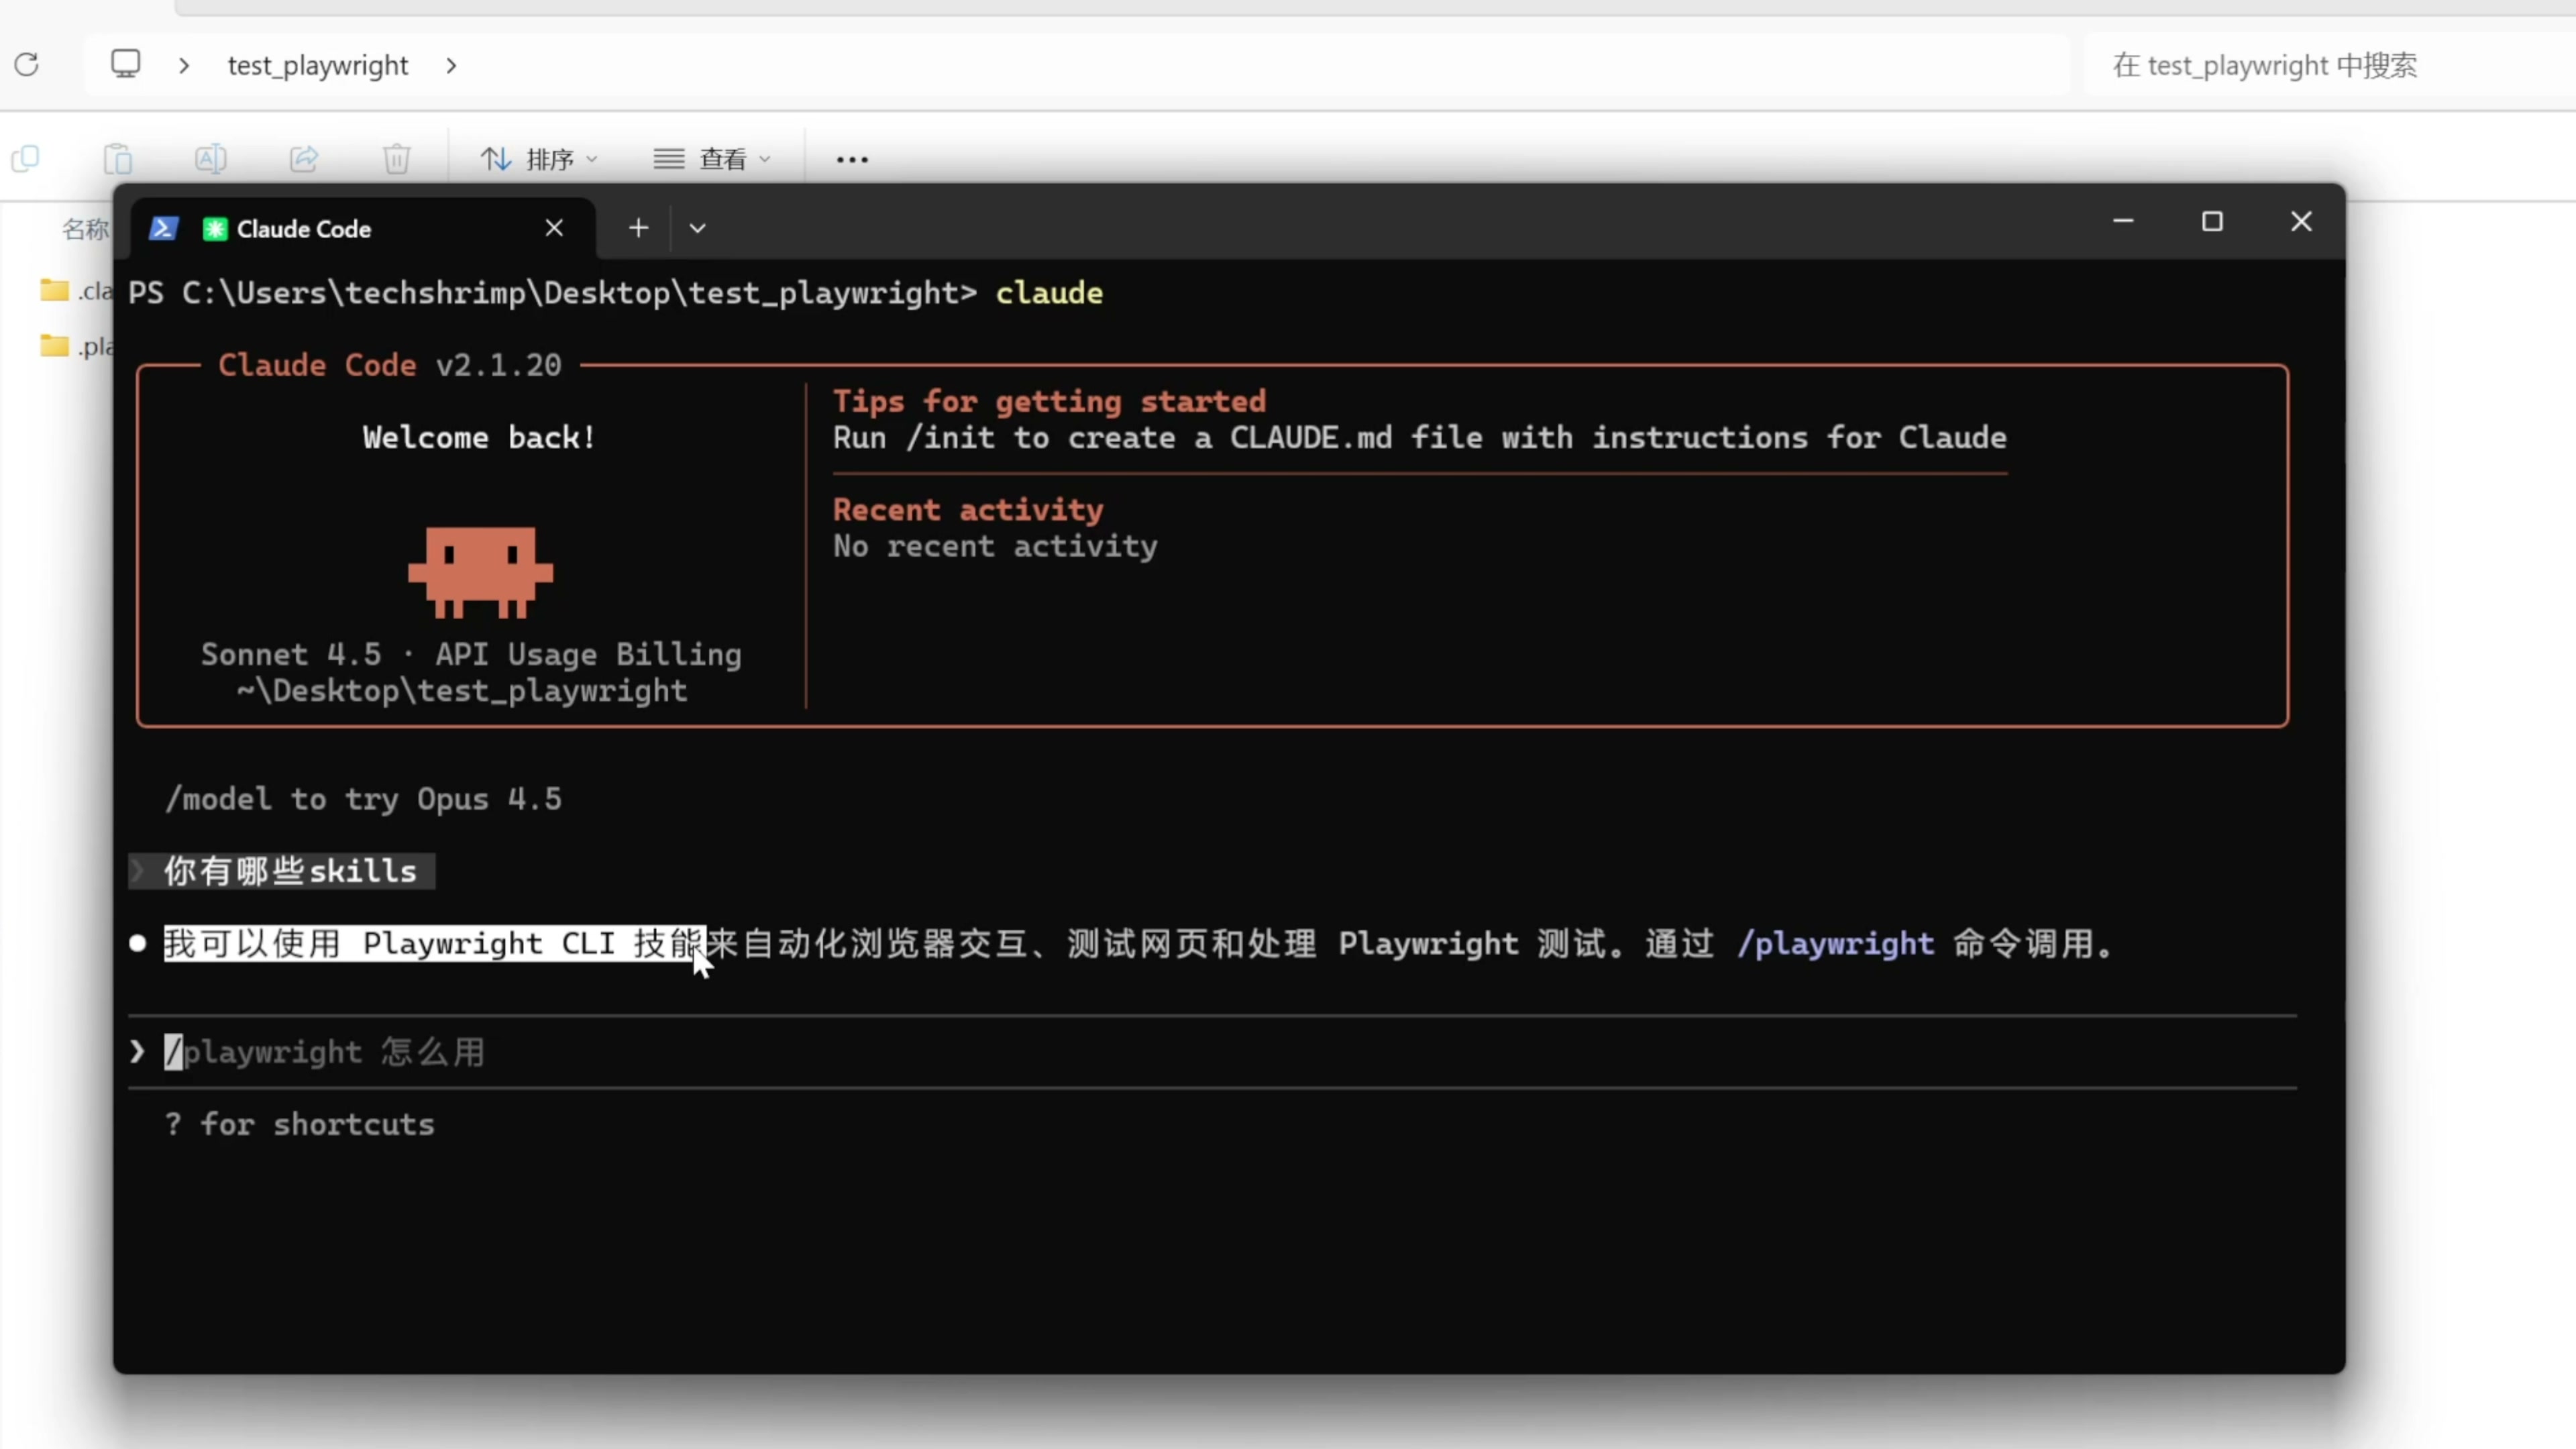2576x1449 pixels.
Task: Open the 查看 view dropdown
Action: [x=712, y=159]
